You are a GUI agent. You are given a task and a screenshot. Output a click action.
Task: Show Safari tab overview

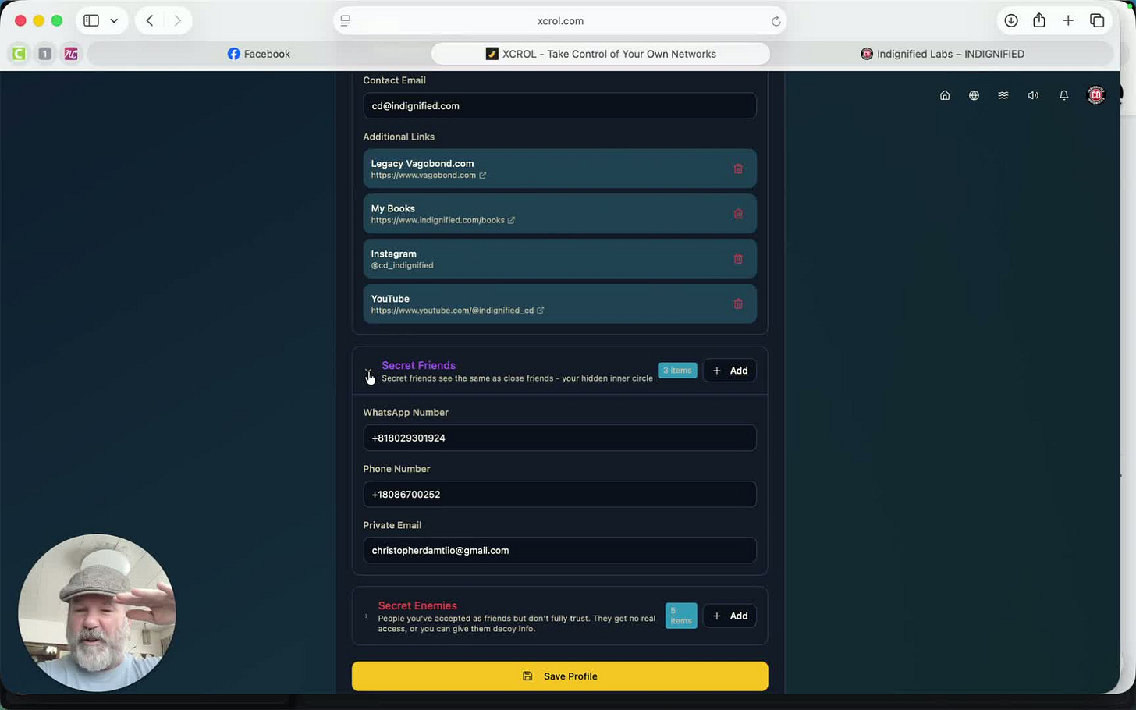(x=1097, y=21)
